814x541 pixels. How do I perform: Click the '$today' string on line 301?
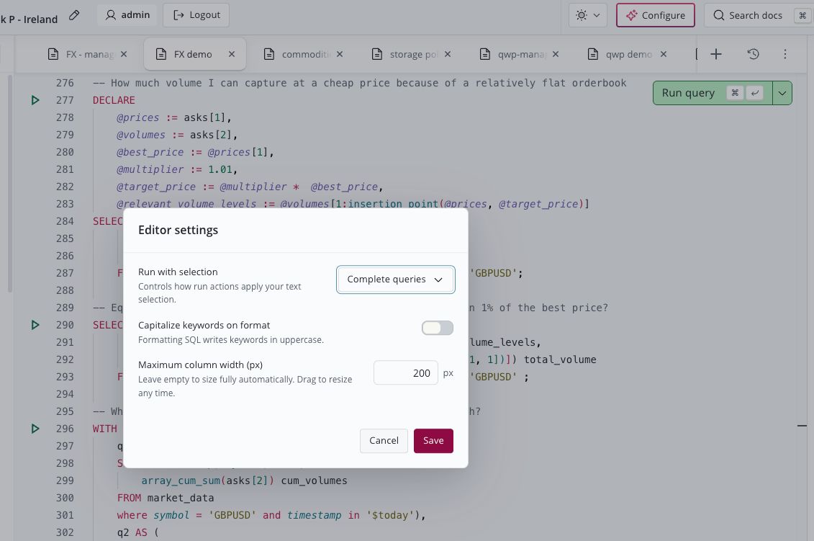[x=390, y=515]
